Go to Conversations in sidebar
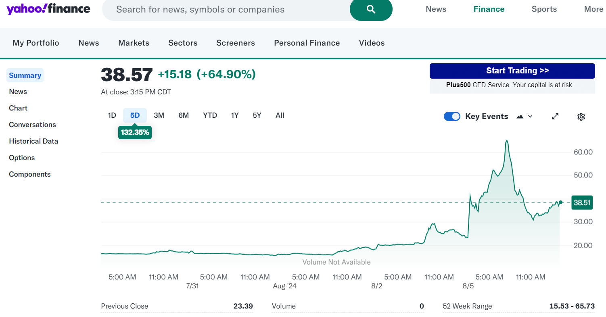 (32, 125)
